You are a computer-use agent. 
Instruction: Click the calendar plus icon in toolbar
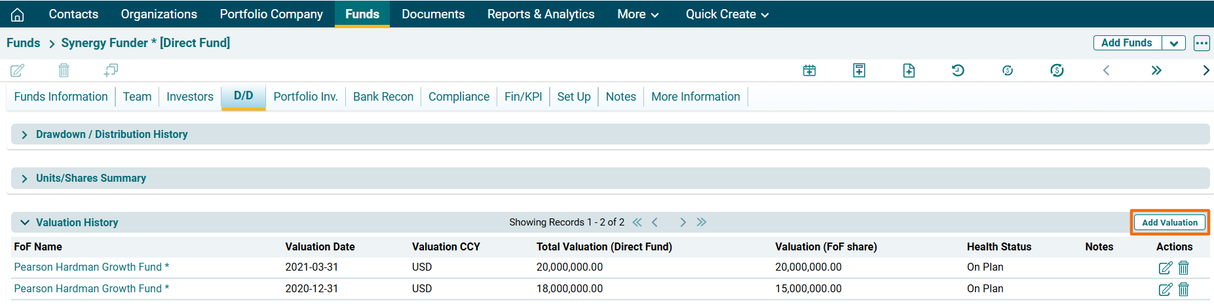point(809,71)
